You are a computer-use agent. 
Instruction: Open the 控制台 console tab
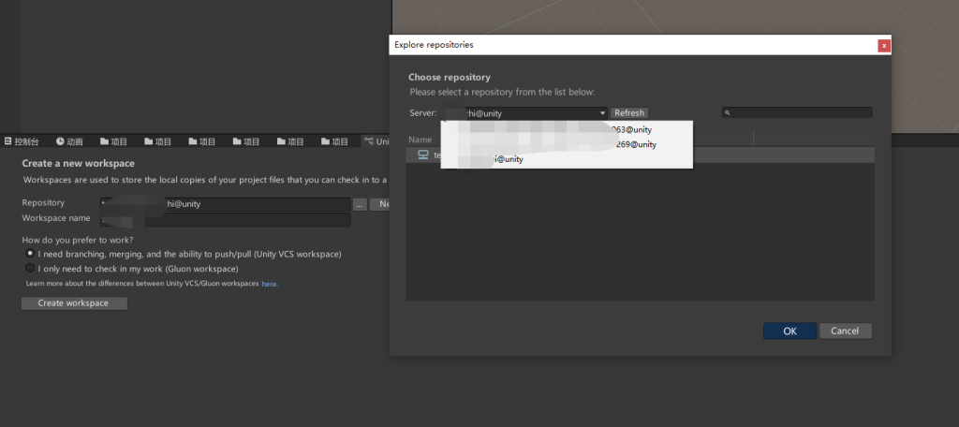pos(26,141)
